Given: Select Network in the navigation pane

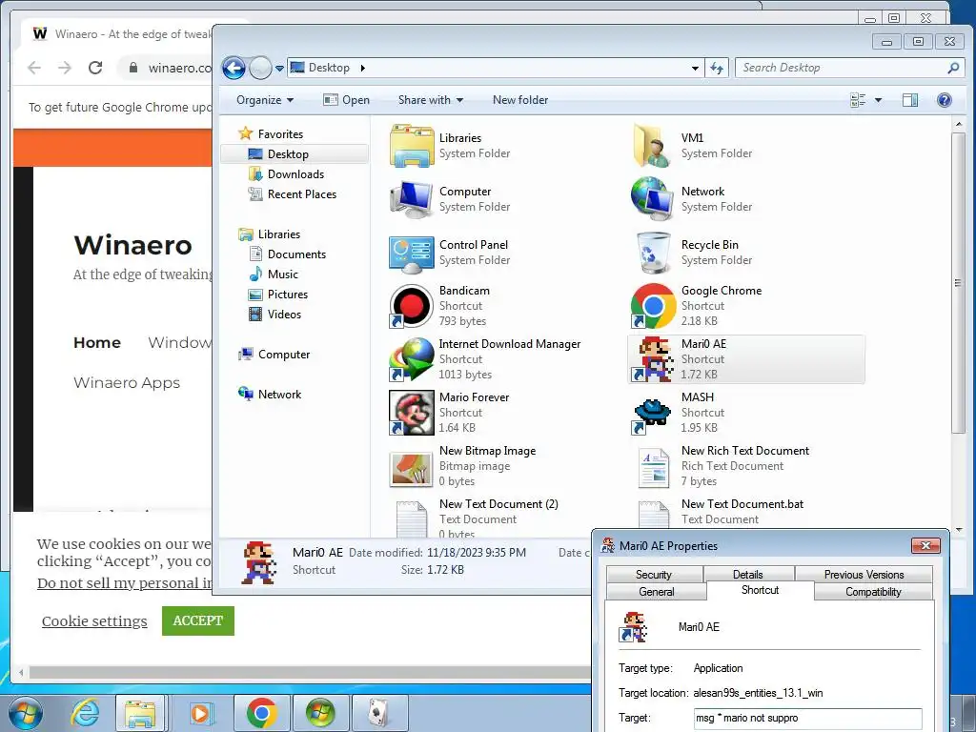Looking at the screenshot, I should 279,394.
